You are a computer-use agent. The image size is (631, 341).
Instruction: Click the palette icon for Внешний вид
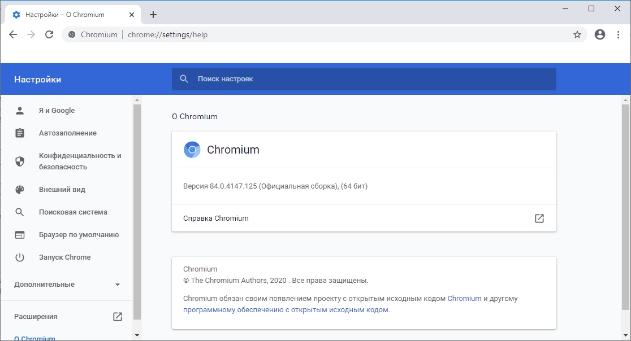pyautogui.click(x=20, y=190)
